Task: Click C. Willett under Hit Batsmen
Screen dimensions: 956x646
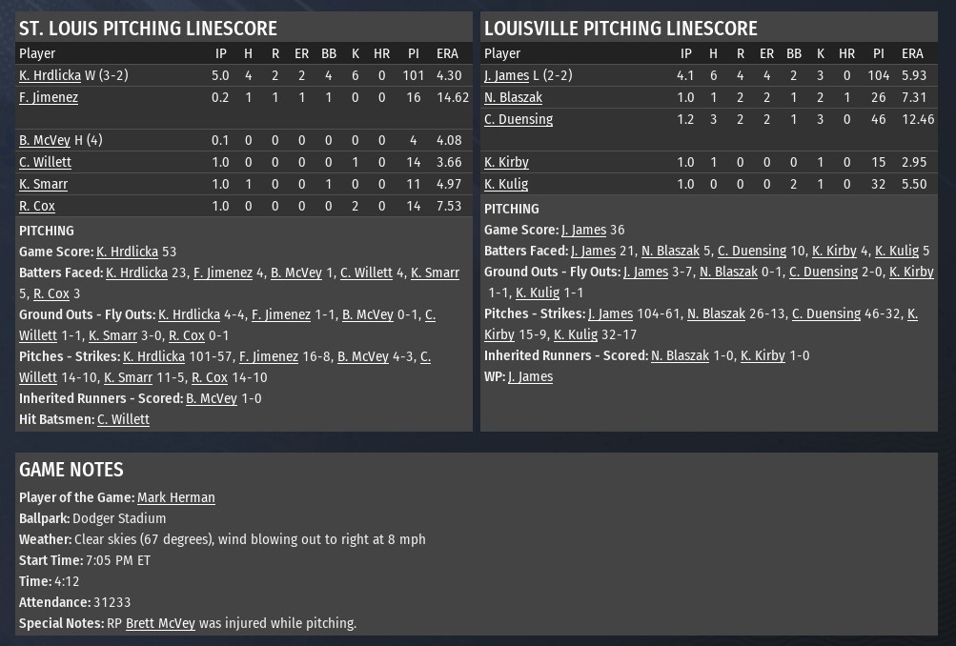Action: click(123, 419)
